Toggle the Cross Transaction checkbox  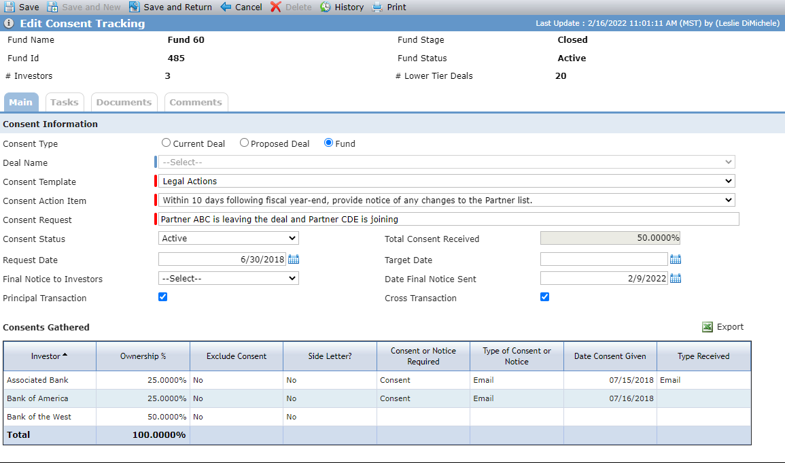click(544, 297)
